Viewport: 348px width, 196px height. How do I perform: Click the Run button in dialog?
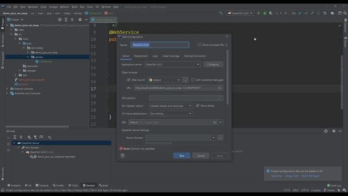coord(182,156)
